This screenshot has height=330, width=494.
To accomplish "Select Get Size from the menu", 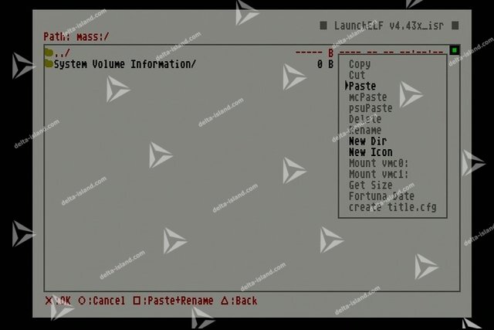I will click(370, 185).
